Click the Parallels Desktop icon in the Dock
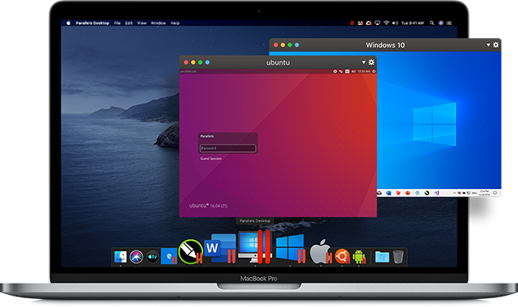 255,246
